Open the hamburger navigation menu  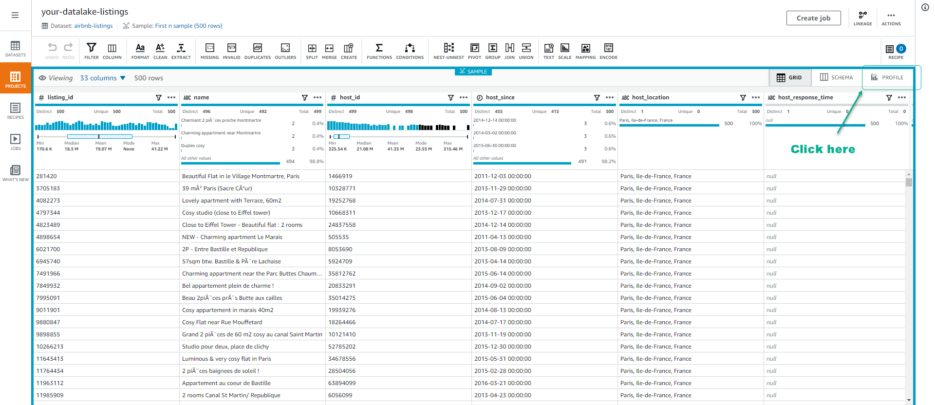click(x=15, y=15)
